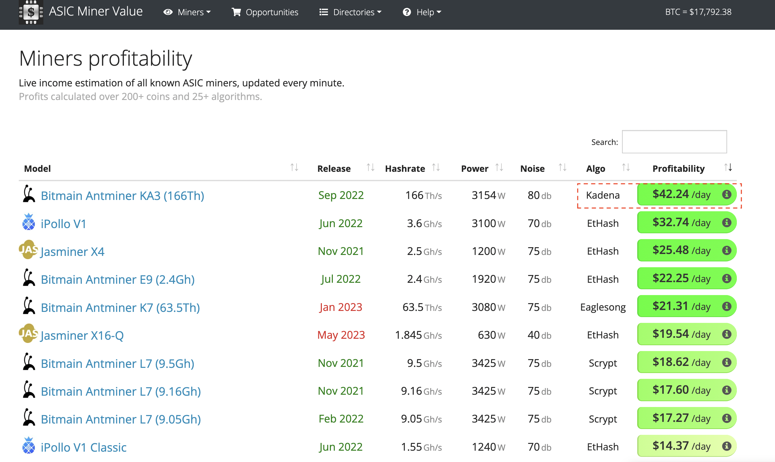Viewport: 775px width, 462px height.
Task: Open the Opportunities page
Action: [x=265, y=12]
